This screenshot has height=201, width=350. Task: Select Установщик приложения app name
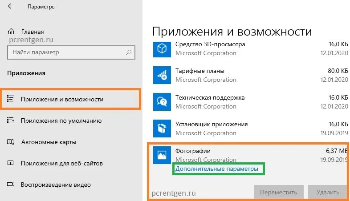tap(212, 124)
